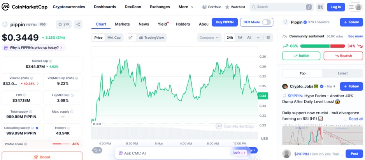Select the line chart type icon
Image resolution: width=365 pixels, height=160 pixels.
coord(131,38)
